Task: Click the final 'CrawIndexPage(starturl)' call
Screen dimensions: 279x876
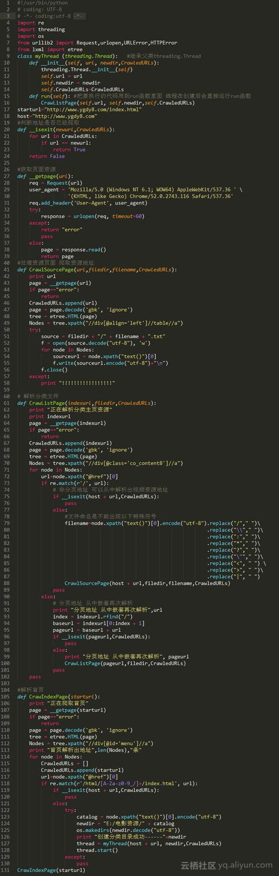Action: pyautogui.click(x=51, y=870)
